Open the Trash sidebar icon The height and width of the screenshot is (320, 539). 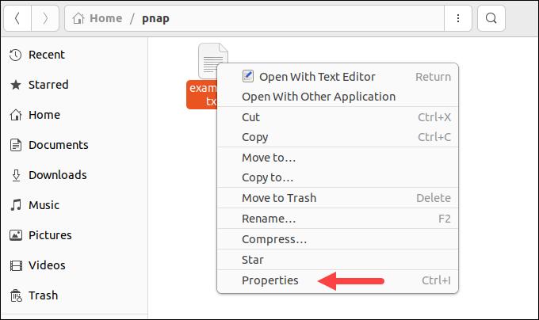[15, 295]
